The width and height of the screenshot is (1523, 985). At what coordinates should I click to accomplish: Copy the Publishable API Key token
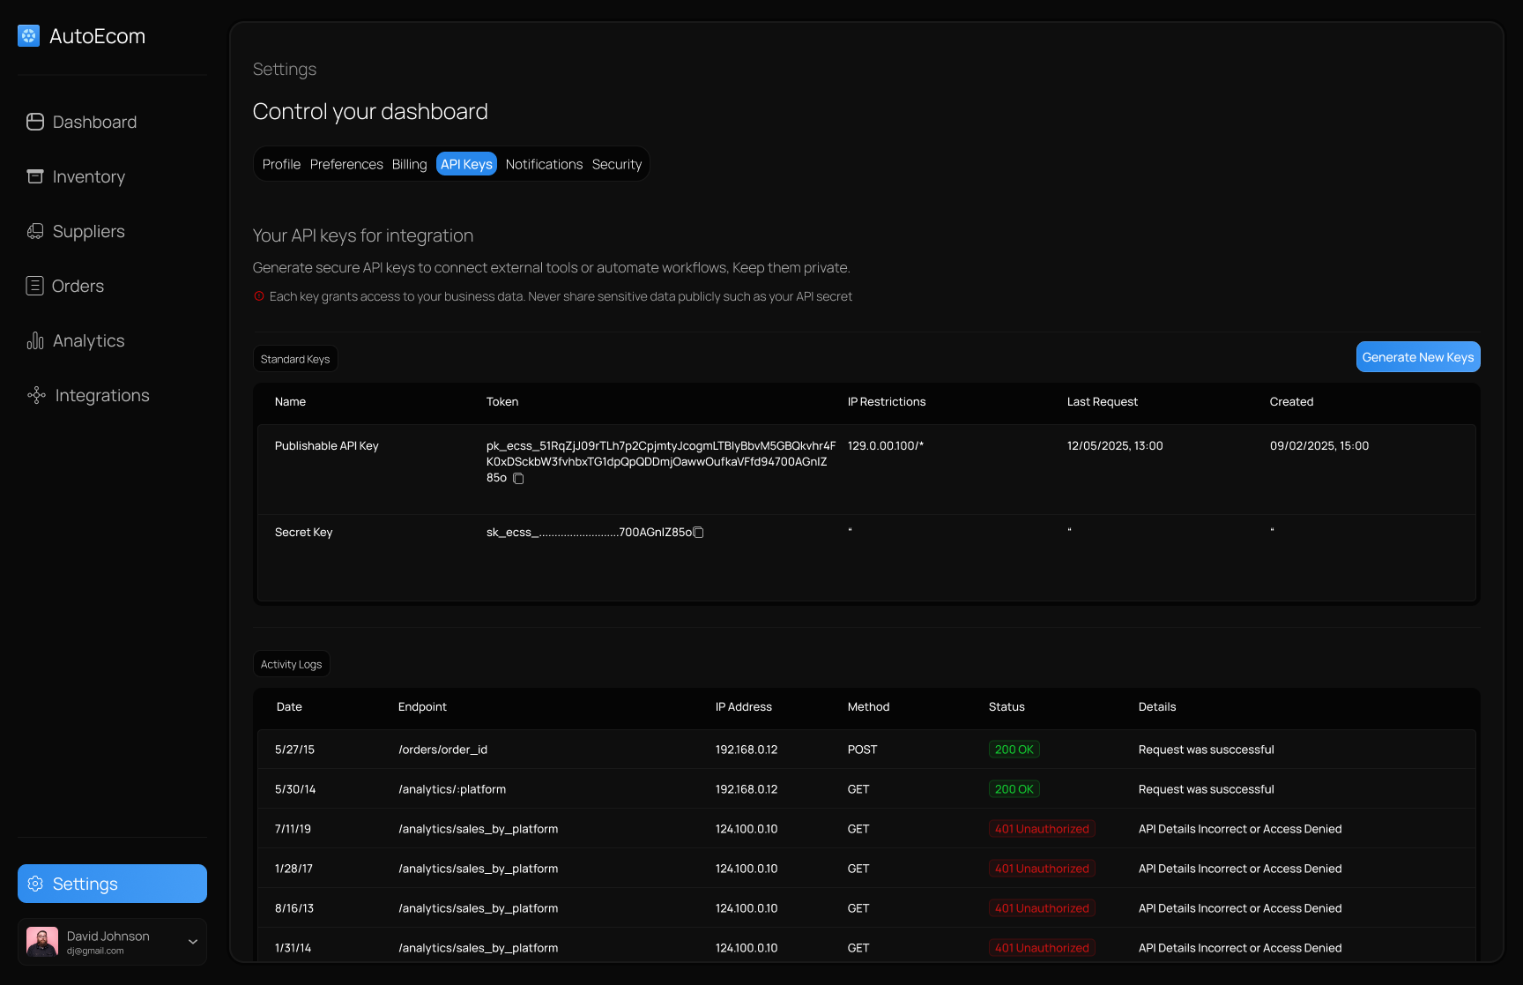[x=518, y=479]
